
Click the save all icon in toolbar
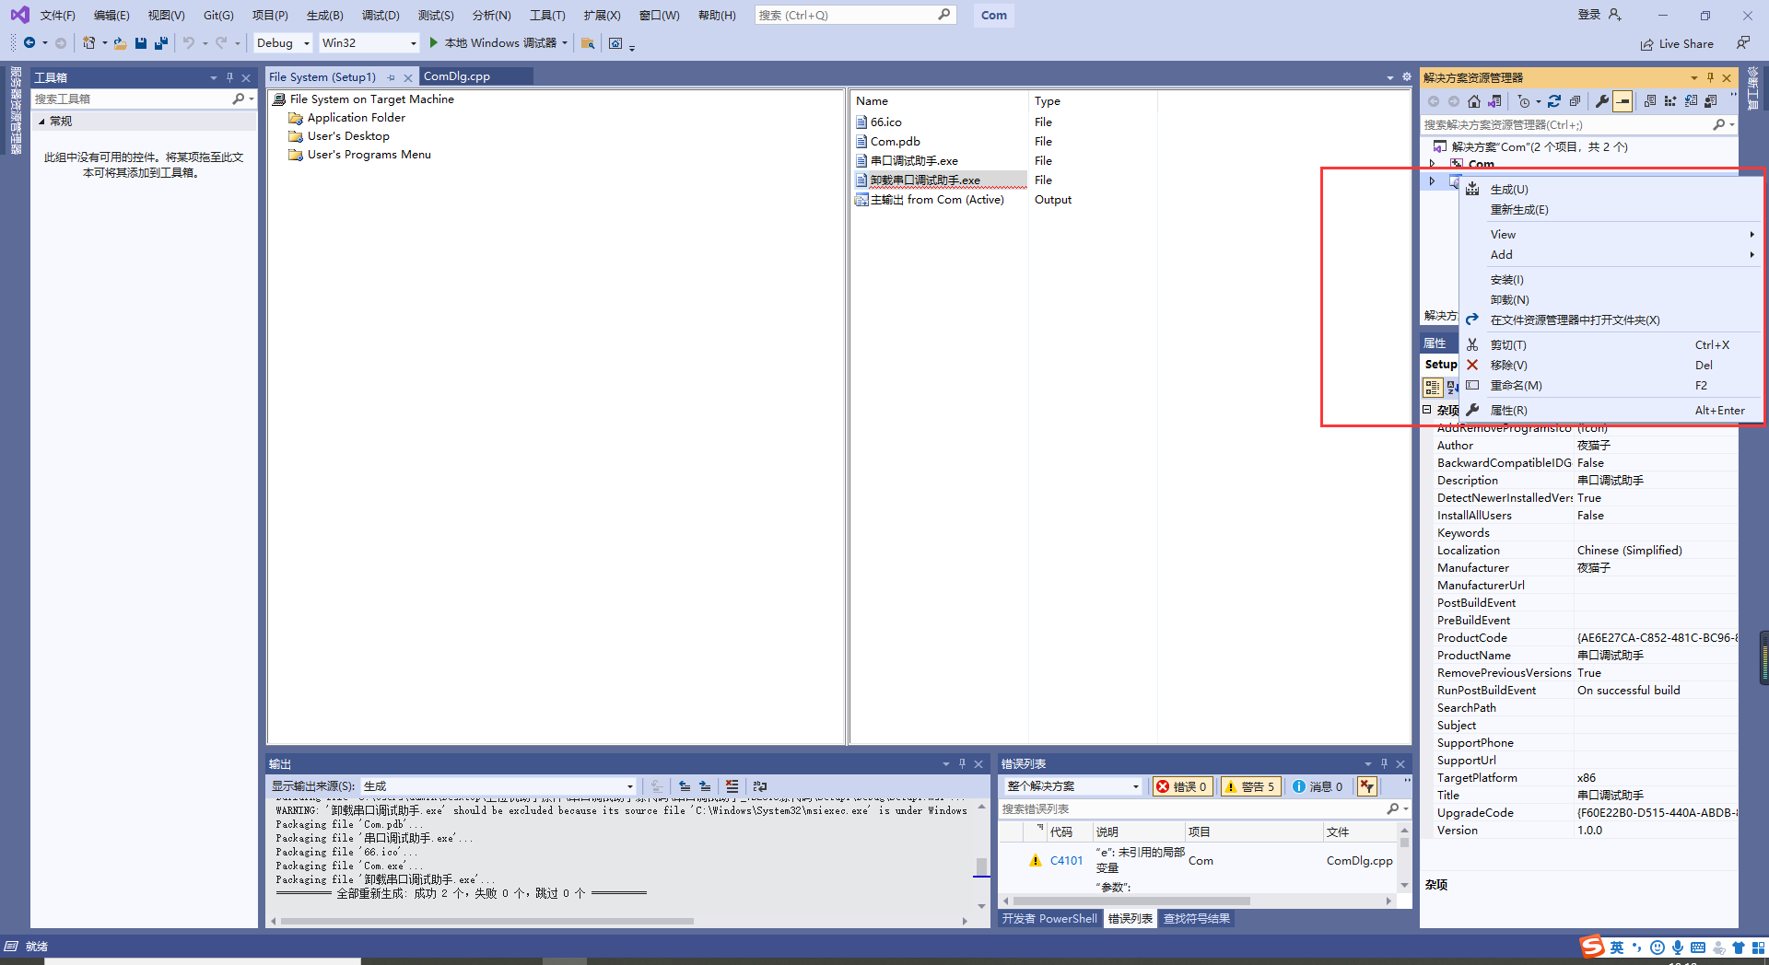click(161, 43)
